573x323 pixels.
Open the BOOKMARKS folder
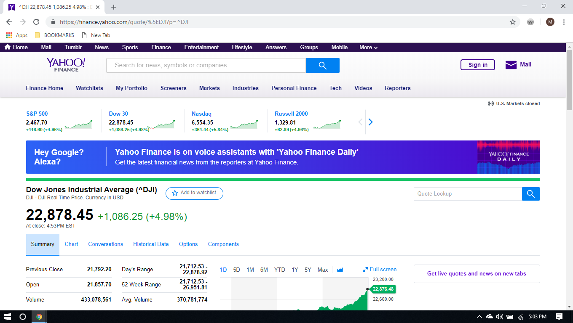click(54, 35)
